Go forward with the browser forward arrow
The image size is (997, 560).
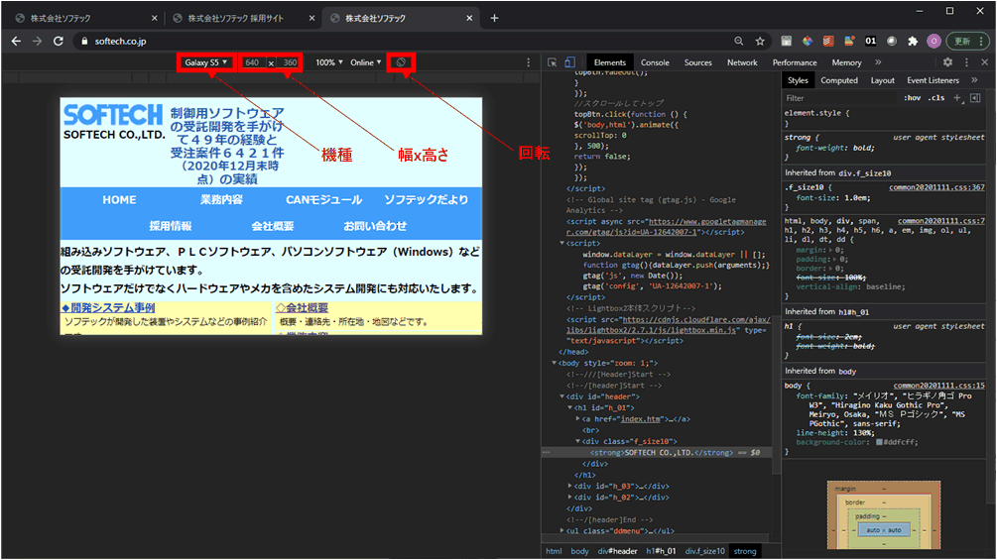click(37, 42)
